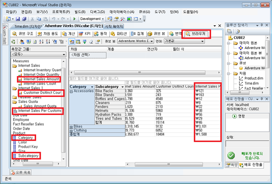Select Internet Sales Per Customer item

point(38,110)
